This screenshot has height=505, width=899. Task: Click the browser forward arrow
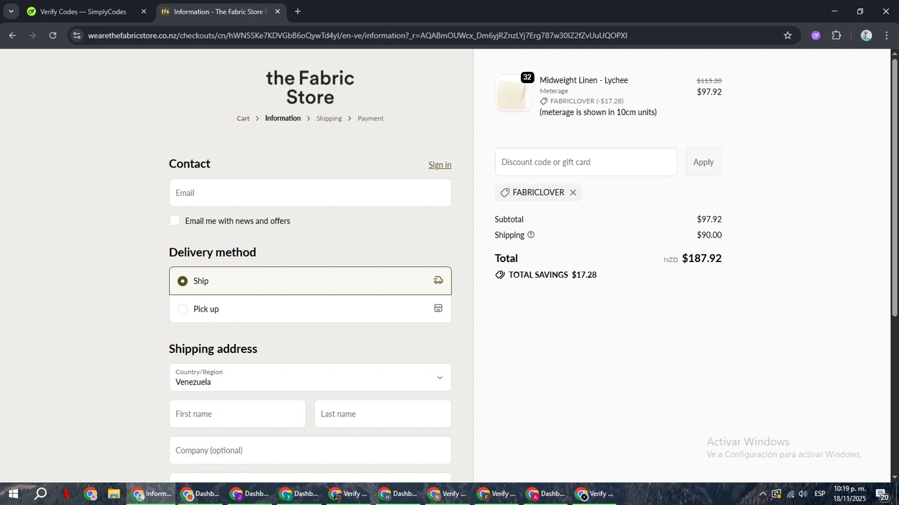(32, 35)
